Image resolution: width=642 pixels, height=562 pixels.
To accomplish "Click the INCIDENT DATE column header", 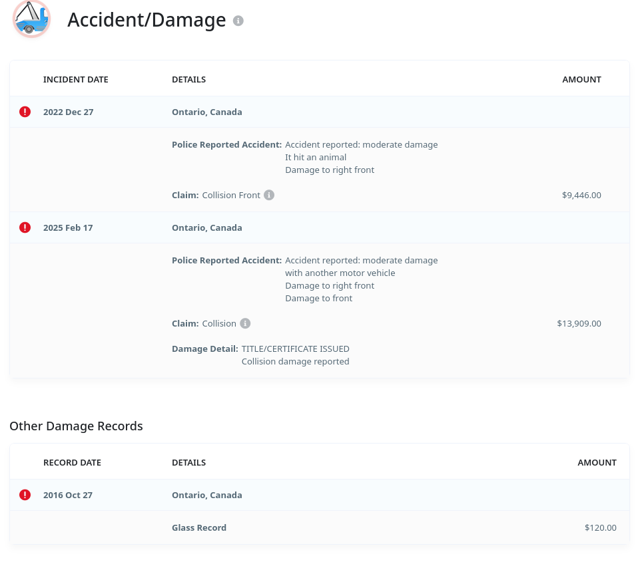I will pyautogui.click(x=75, y=80).
